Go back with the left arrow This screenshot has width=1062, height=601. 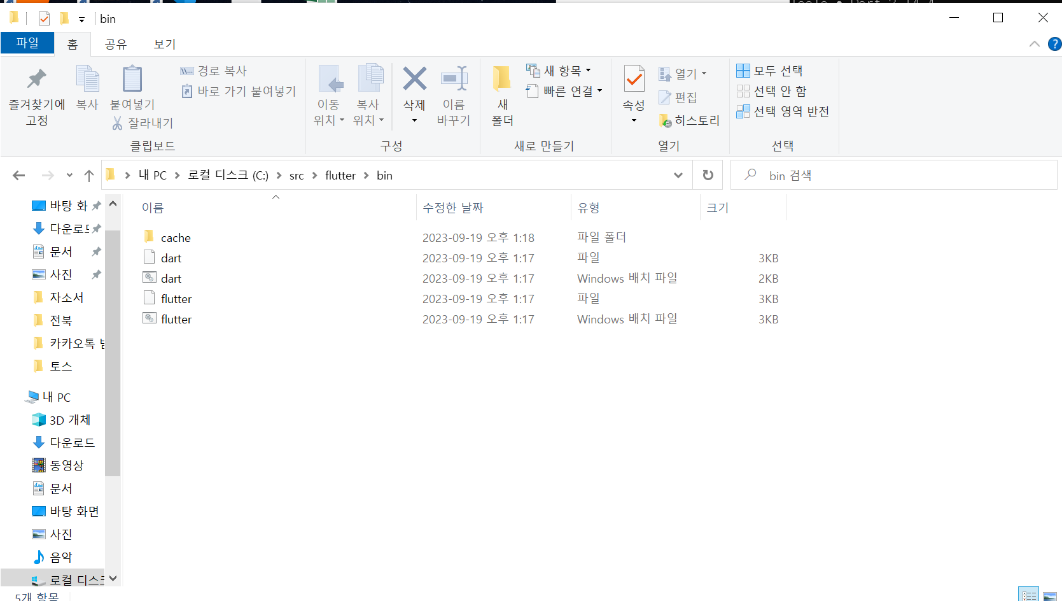19,175
